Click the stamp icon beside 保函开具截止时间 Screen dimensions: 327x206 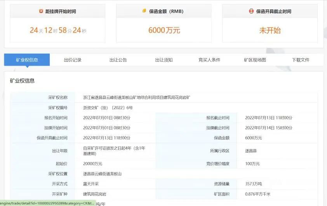click(251, 11)
